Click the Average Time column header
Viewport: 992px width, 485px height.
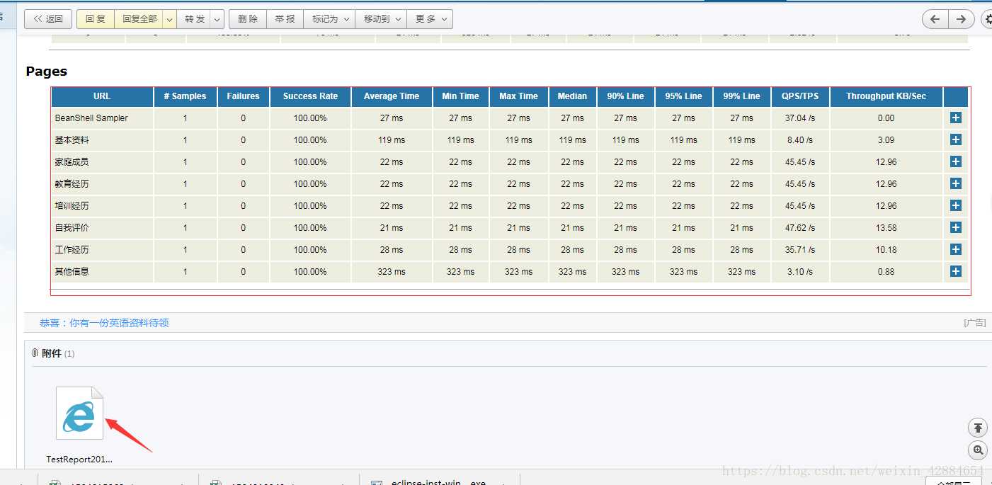pos(392,96)
